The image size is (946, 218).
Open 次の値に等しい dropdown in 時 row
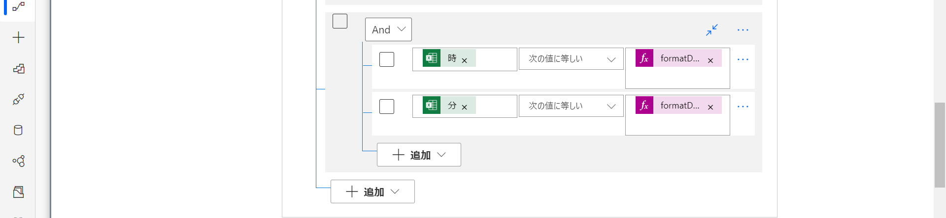(571, 59)
